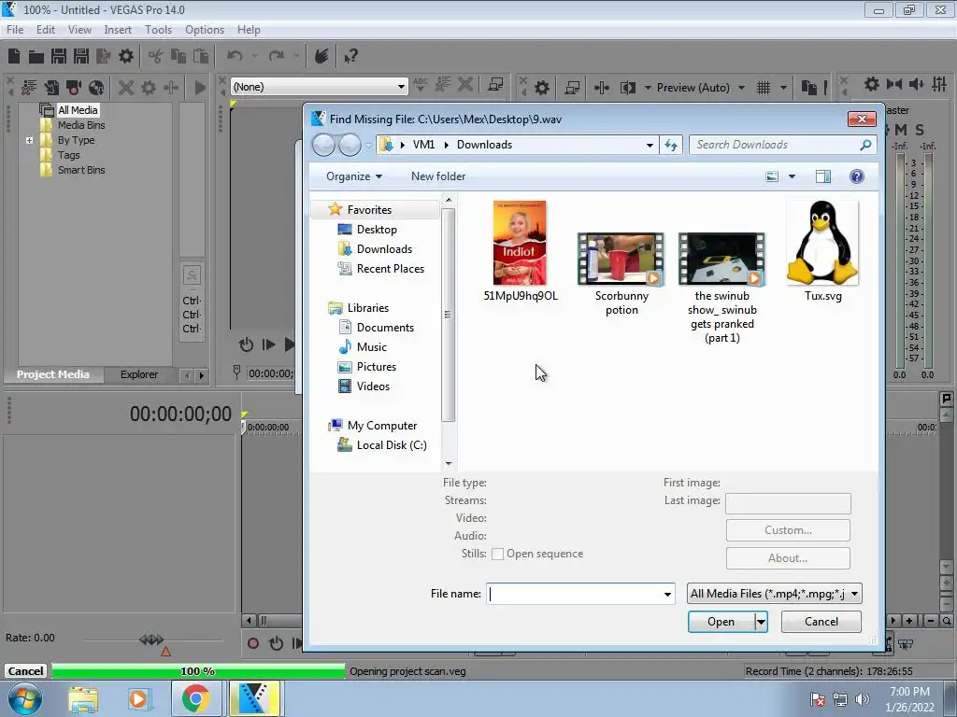Open the Edit menu
Viewport: 957px width, 717px height.
45,30
